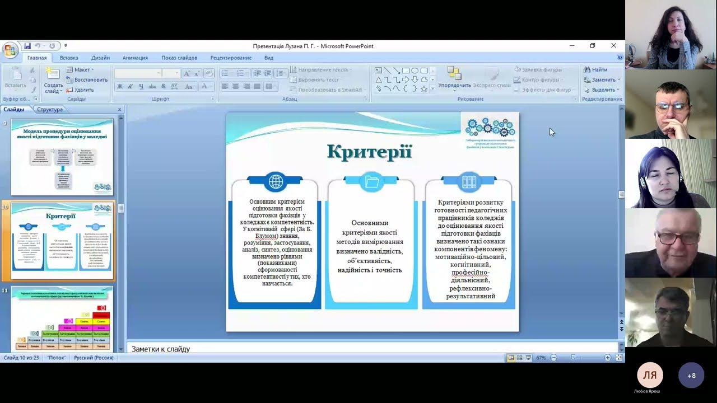717x403 pixels.
Task: Toggle strikethrough formatting
Action: pos(152,86)
